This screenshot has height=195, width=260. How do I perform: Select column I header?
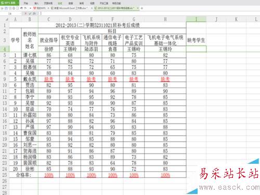pos(196,19)
